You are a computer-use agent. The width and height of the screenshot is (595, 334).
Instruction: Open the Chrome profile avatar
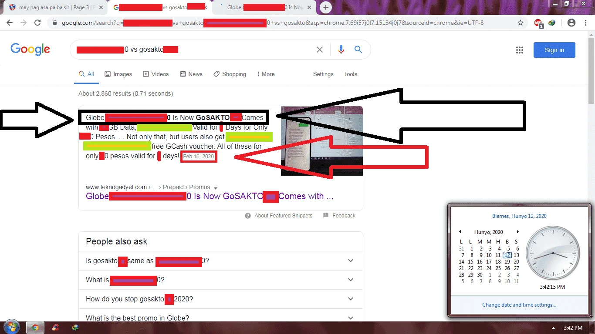[571, 23]
